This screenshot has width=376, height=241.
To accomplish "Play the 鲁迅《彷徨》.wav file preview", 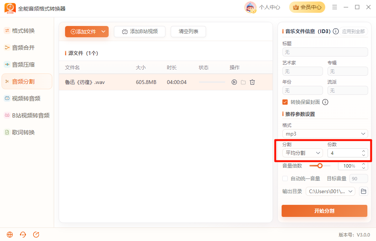I will point(234,82).
